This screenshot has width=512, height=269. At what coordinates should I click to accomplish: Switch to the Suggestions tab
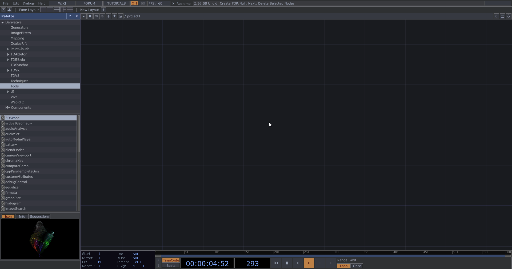pyautogui.click(x=39, y=216)
